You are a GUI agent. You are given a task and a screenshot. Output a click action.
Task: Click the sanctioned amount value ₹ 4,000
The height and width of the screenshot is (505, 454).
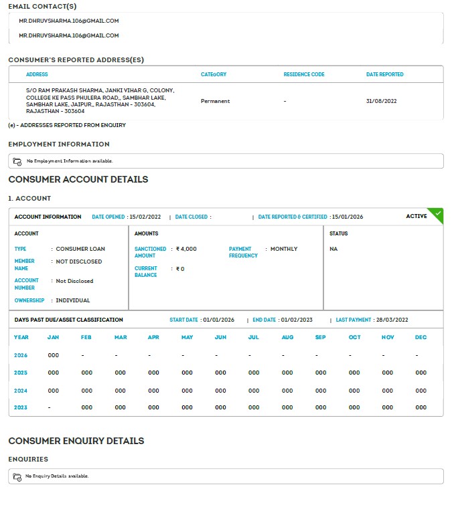pos(186,249)
